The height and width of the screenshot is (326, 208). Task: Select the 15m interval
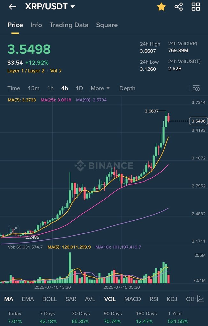33,88
